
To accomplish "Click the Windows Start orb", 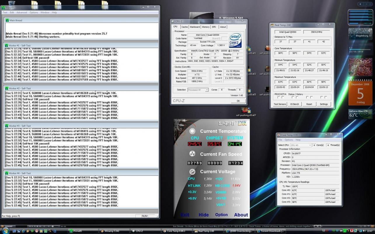I will pos(6,231).
